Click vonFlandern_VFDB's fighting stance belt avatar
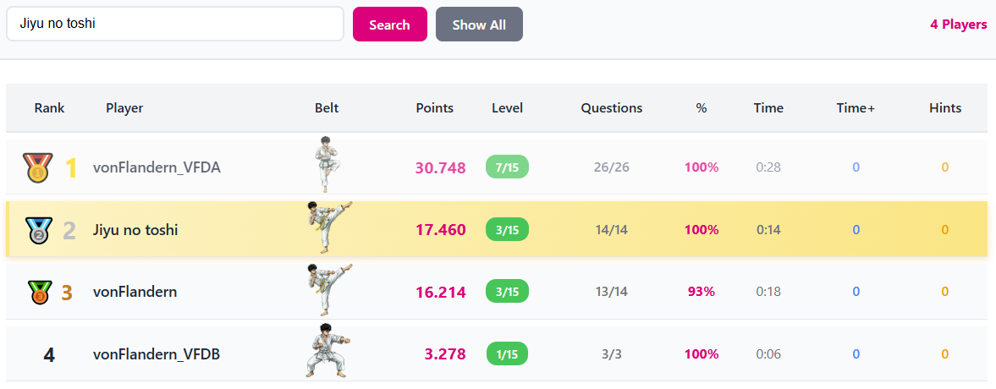This screenshot has height=389, width=996. click(326, 351)
